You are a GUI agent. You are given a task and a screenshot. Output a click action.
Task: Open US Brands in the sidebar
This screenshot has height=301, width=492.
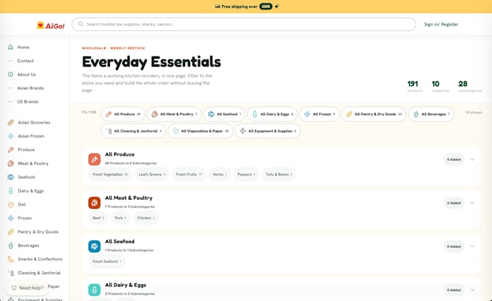tap(27, 102)
